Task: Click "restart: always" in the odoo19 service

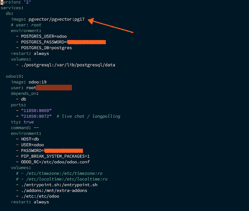Action: (x=30, y=202)
